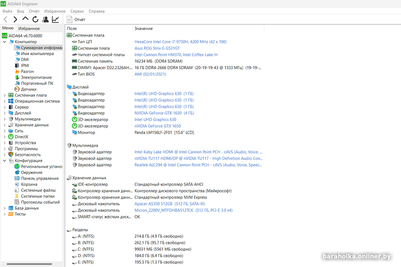
Task: Expand the Системная плата tree node
Action: (x=5, y=95)
